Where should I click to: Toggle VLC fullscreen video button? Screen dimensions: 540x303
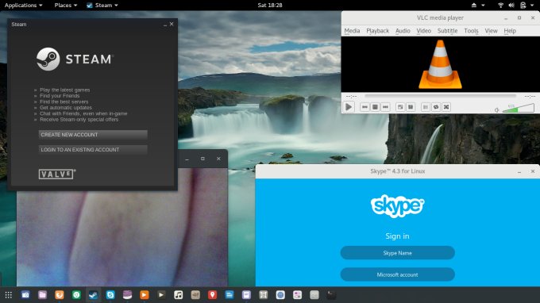400,107
